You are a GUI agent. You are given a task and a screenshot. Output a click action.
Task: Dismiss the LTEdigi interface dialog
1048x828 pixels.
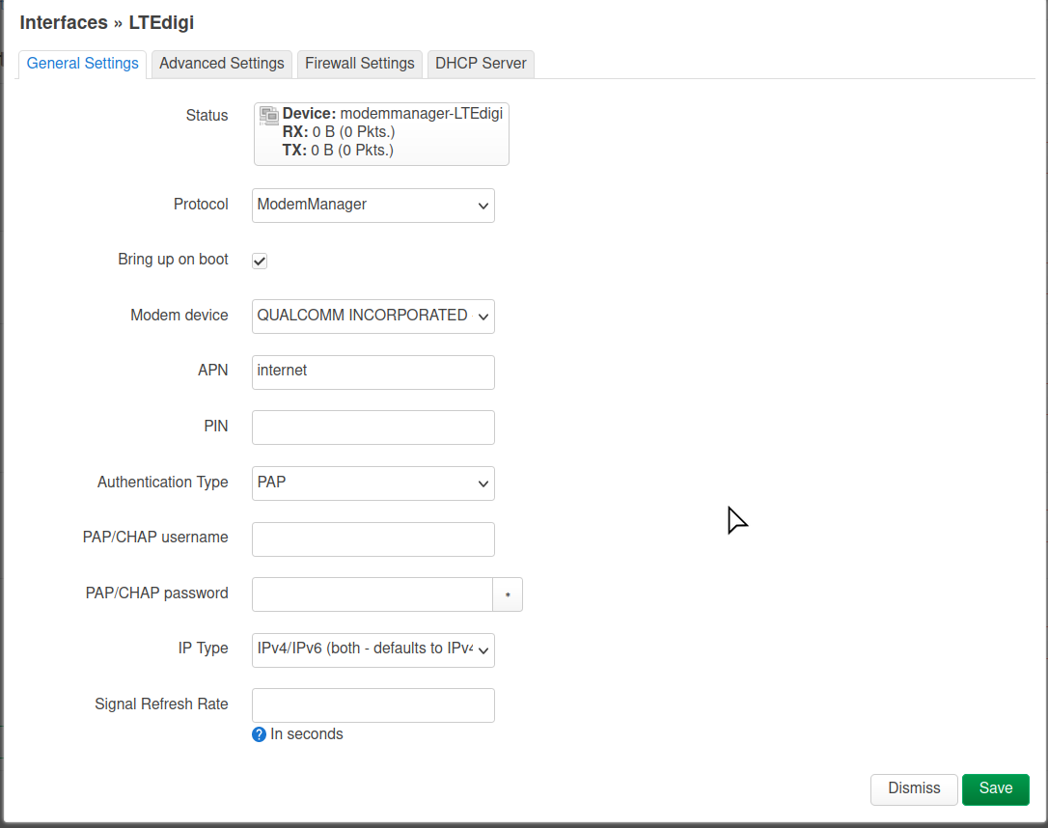[x=913, y=788]
